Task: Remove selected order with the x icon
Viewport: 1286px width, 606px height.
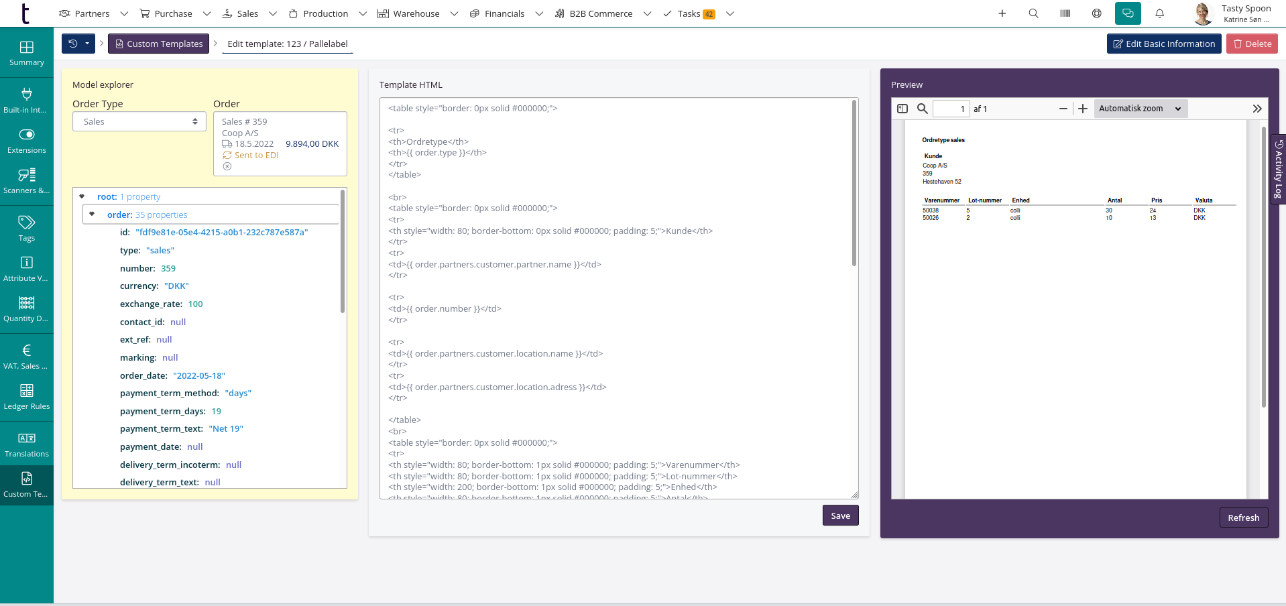Action: (227, 166)
